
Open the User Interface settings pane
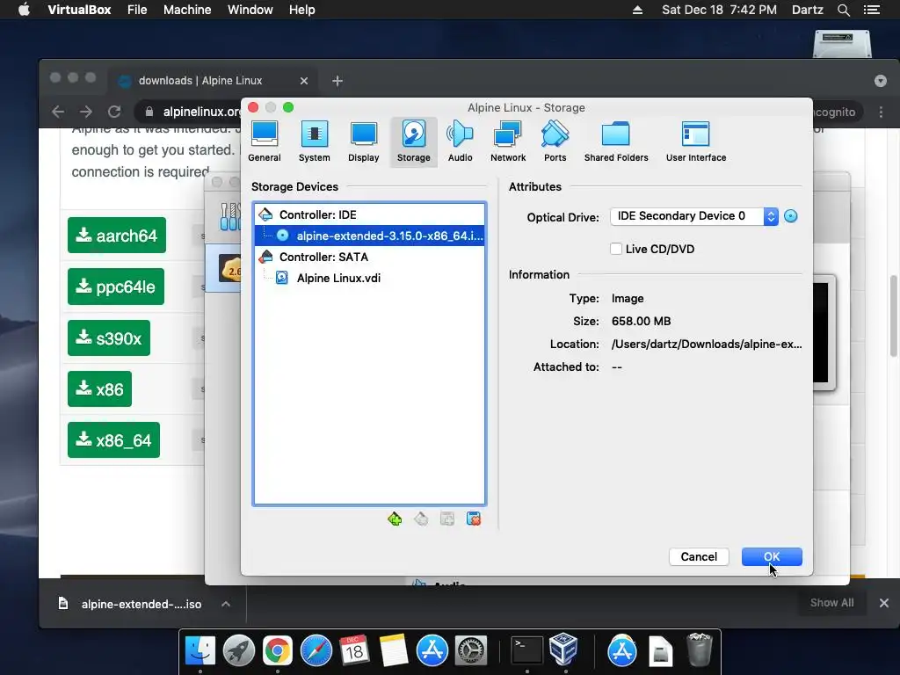pyautogui.click(x=696, y=142)
